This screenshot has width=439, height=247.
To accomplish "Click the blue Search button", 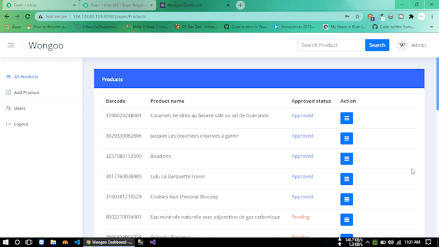I will [377, 45].
